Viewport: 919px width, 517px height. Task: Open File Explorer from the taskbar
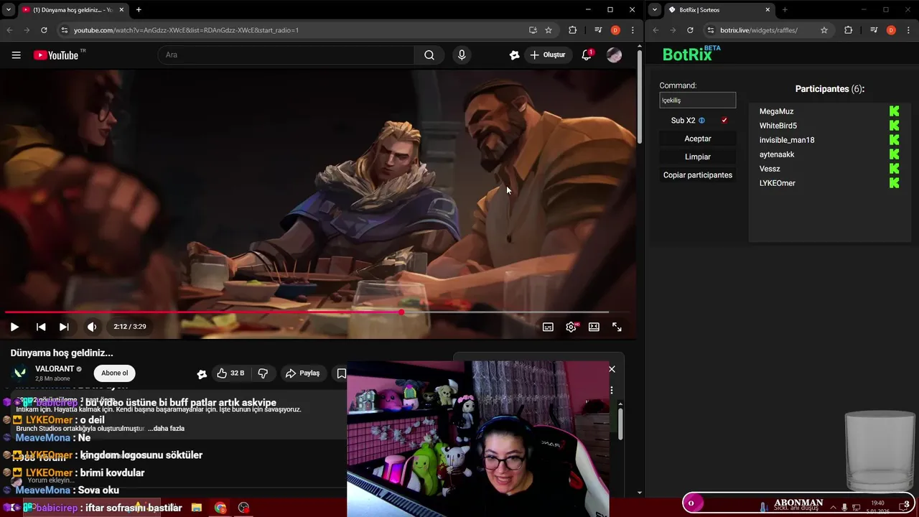click(x=196, y=508)
